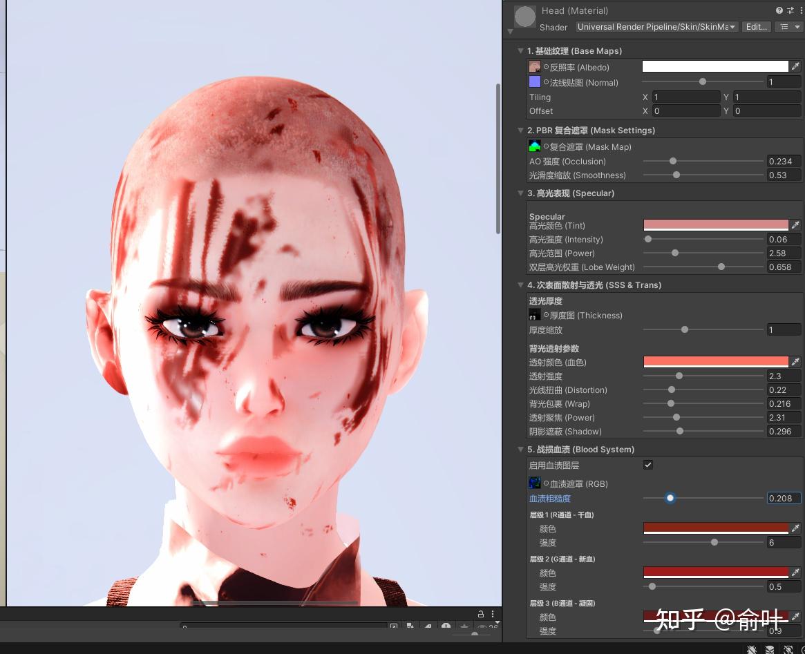Use eyedropper for transmission blood color
Screen dimensions: 805x654
coord(795,362)
